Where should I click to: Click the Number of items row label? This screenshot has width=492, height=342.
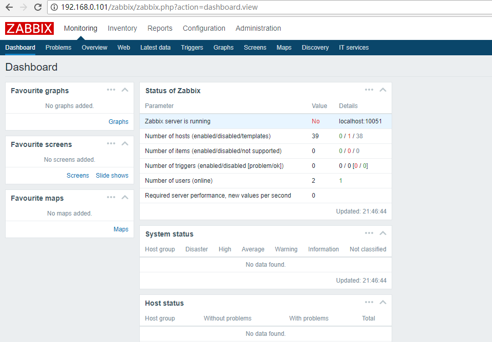tap(213, 151)
